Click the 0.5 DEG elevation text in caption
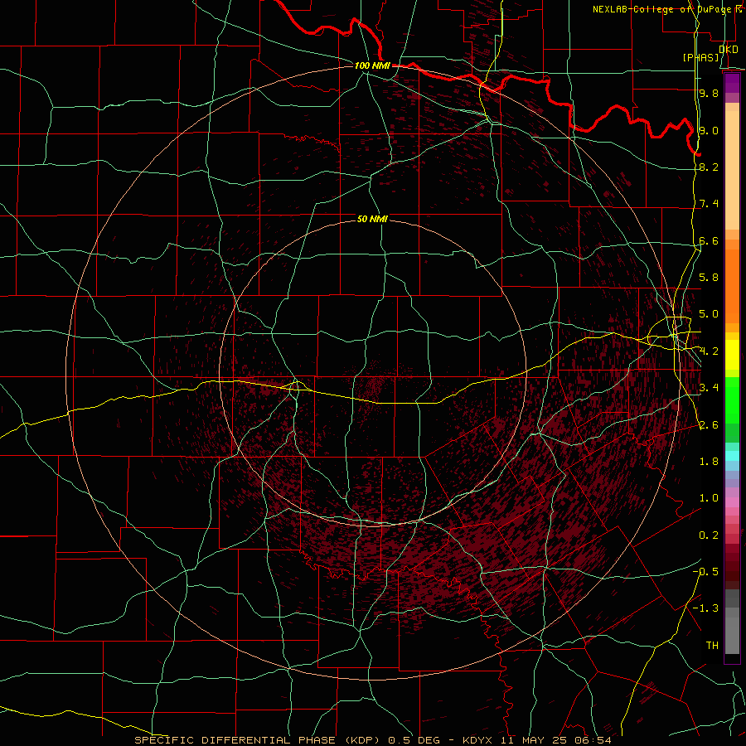This screenshot has height=746, width=746. click(x=413, y=740)
